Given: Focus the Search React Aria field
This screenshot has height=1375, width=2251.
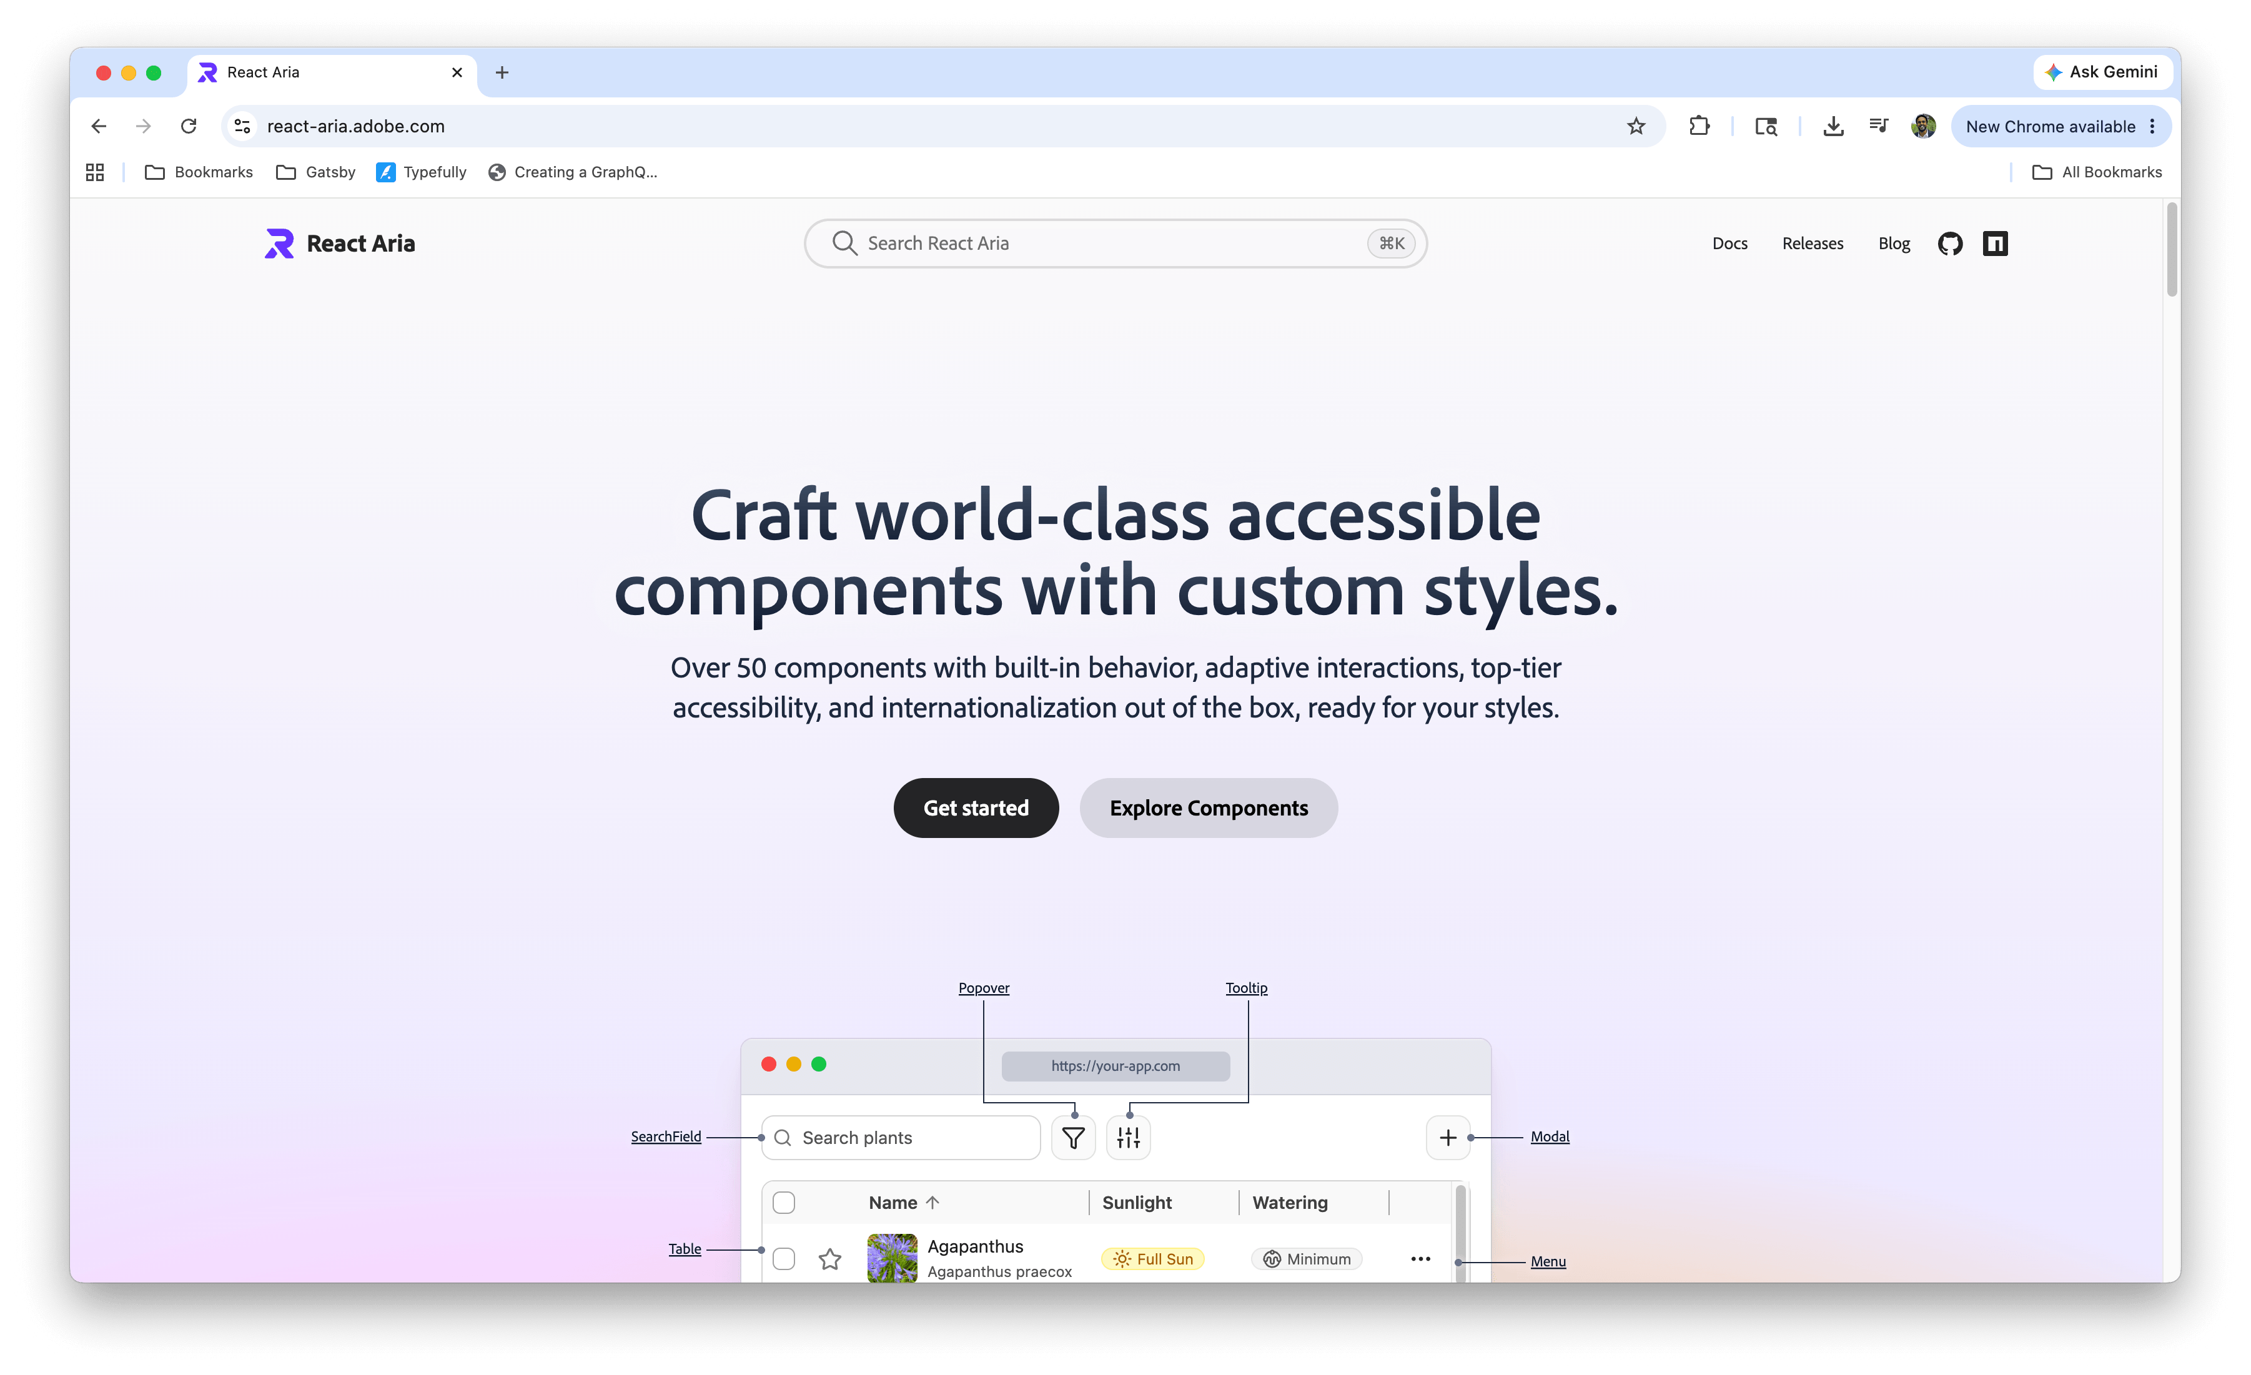Looking at the screenshot, I should 1116,244.
